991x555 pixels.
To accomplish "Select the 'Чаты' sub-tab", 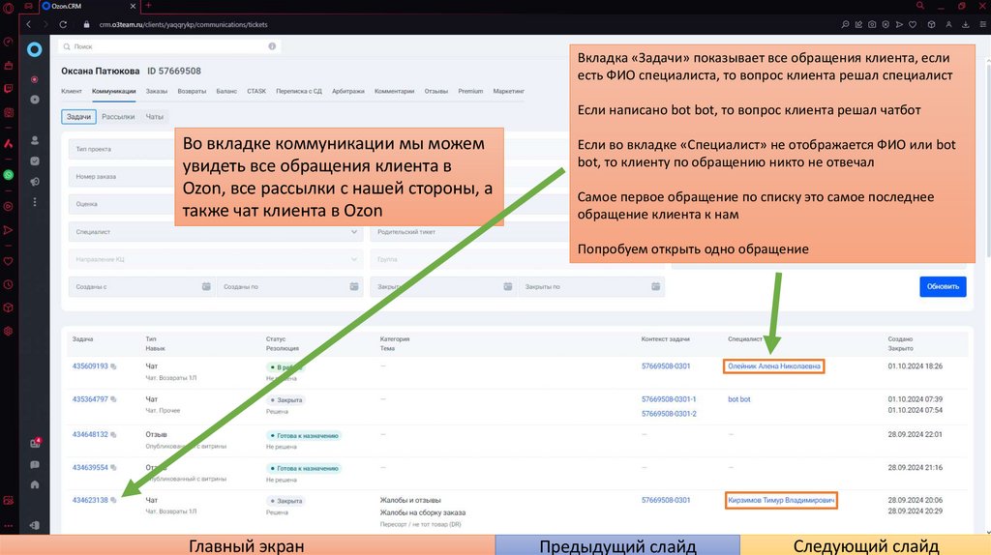I will point(154,117).
